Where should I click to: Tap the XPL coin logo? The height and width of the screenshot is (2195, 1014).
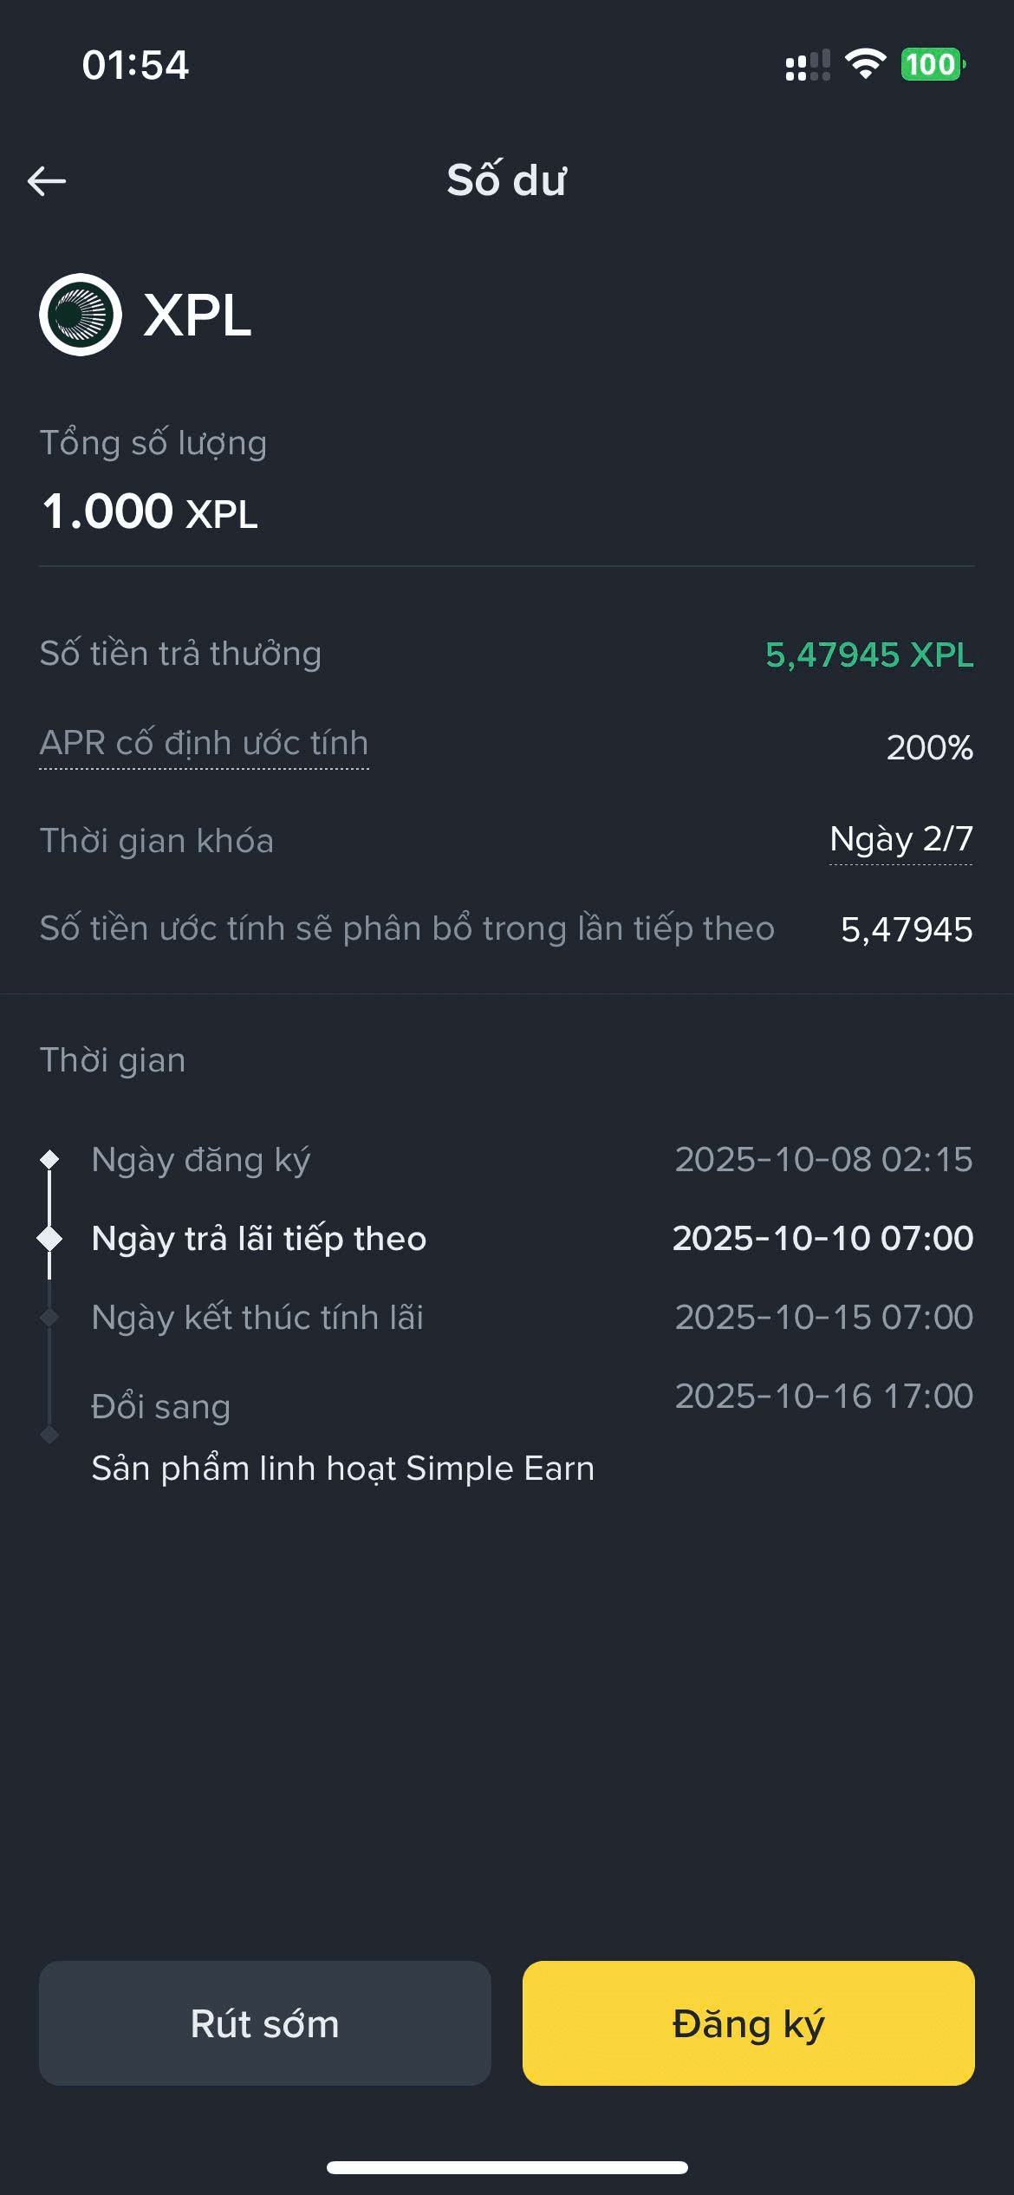click(x=81, y=315)
